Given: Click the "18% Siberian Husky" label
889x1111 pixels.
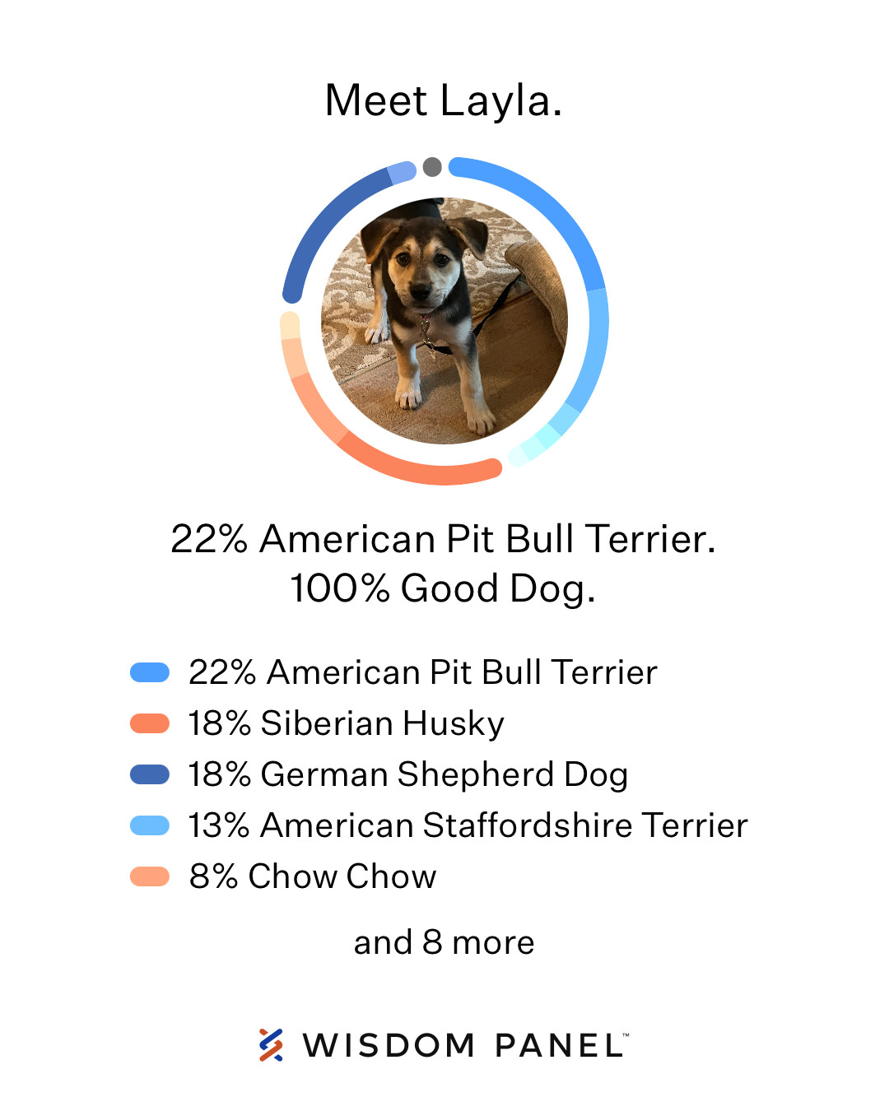Looking at the screenshot, I should click(346, 723).
